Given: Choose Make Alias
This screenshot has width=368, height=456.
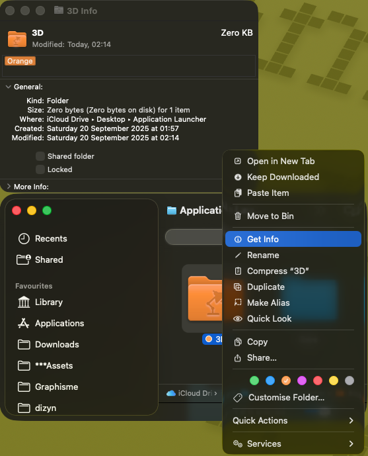Looking at the screenshot, I should (293, 302).
